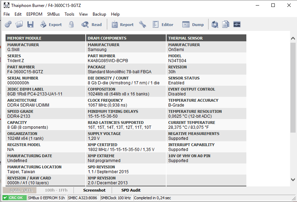Click the SMBus 0 EEPROM 51h status field

tap(47, 198)
